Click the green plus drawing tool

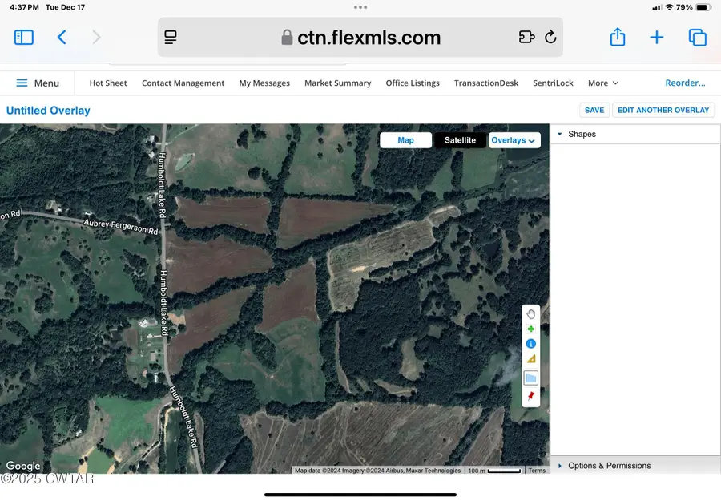pyautogui.click(x=530, y=329)
